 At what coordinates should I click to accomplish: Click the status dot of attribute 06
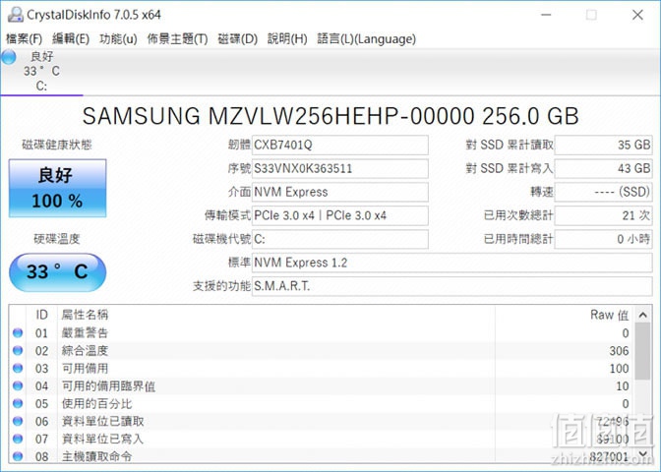(18, 422)
